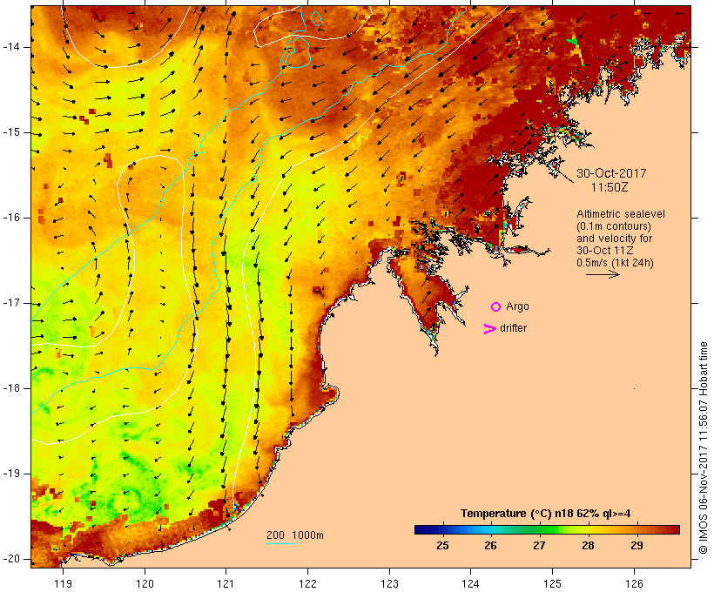Click the latitude axis label '-14'

[x=10, y=47]
